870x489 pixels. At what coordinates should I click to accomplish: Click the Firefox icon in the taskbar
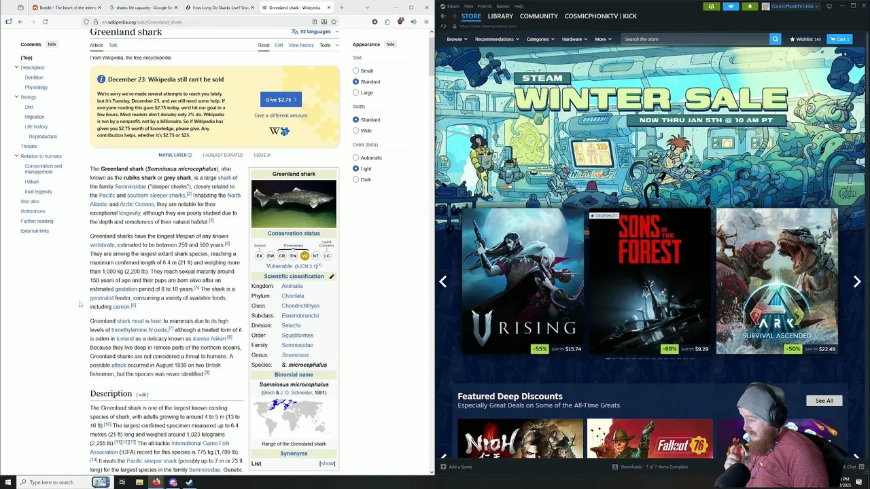(156, 482)
